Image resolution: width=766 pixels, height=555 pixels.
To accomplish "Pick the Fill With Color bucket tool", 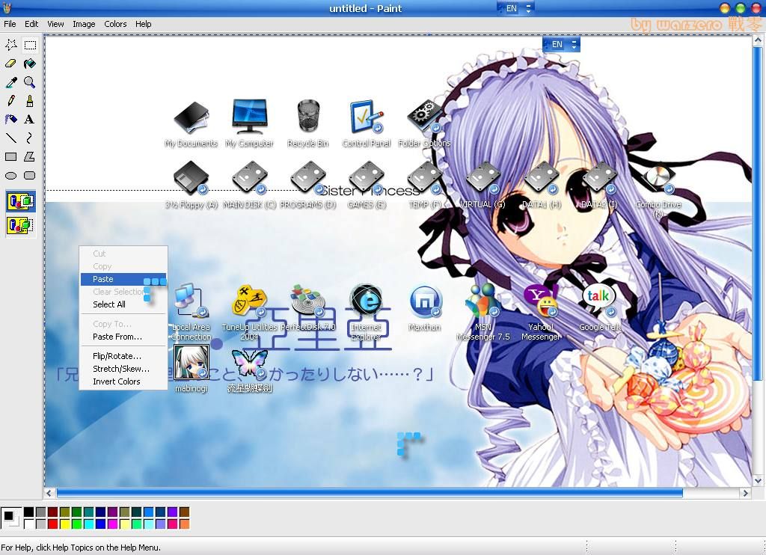I will [x=30, y=64].
